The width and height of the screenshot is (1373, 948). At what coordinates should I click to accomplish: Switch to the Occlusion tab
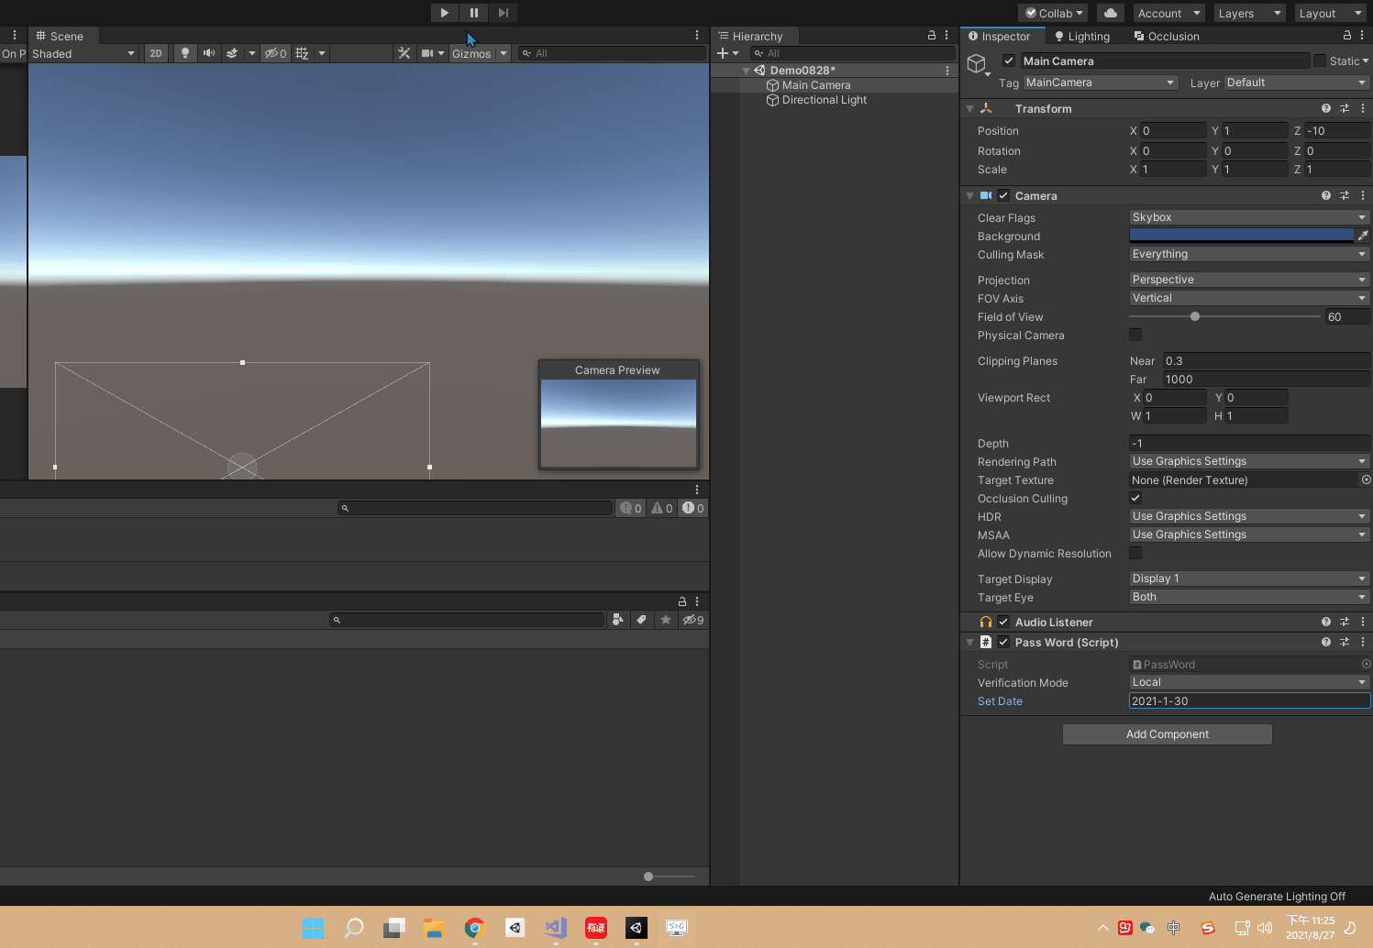[1167, 36]
